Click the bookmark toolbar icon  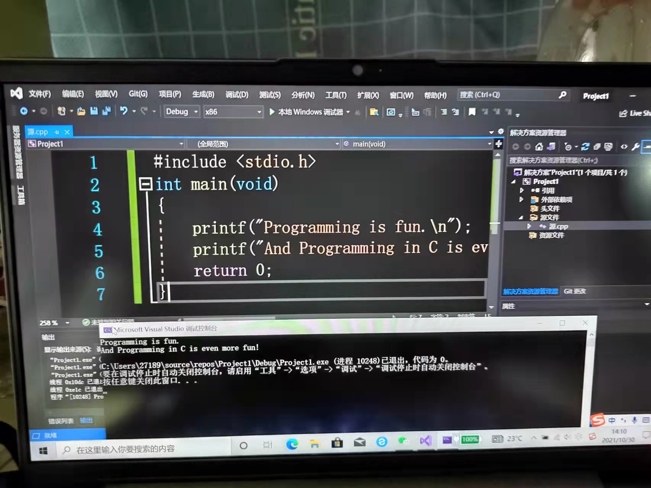[472, 112]
